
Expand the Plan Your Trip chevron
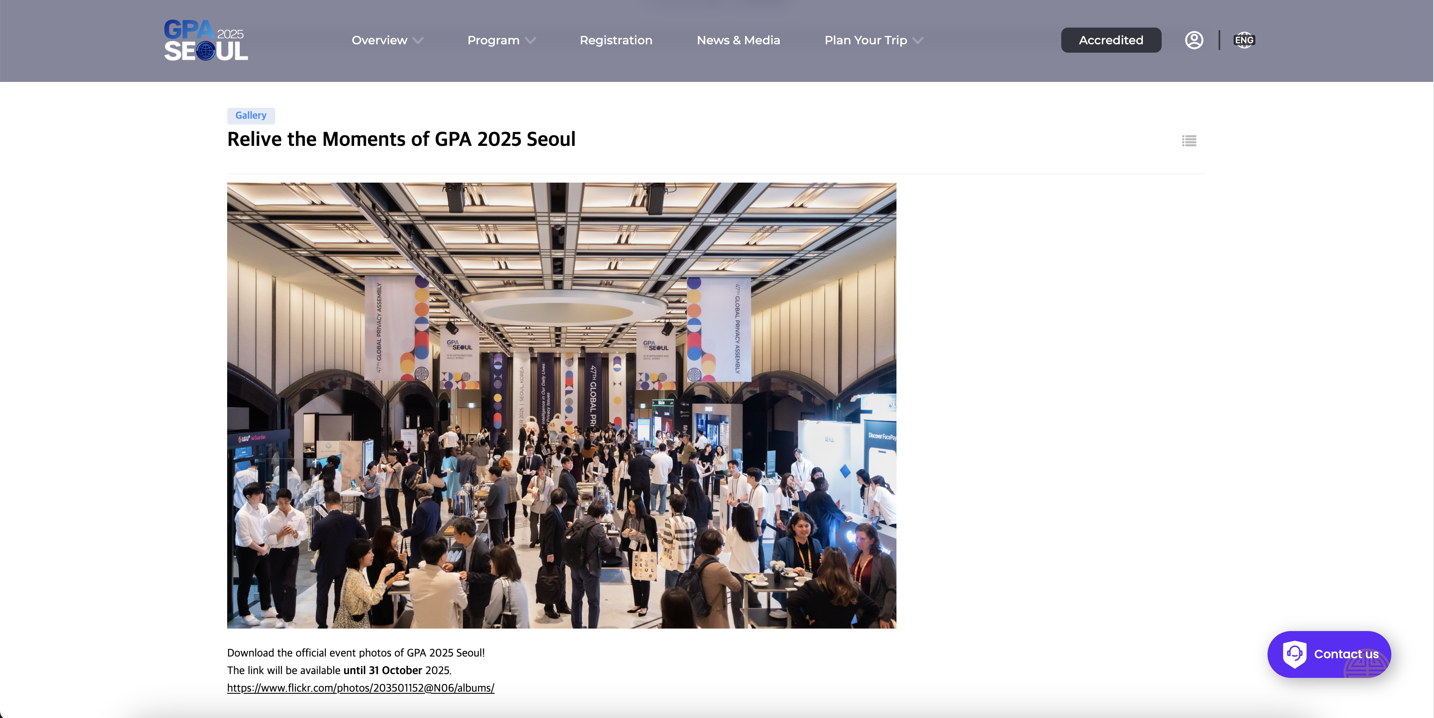[x=918, y=41]
